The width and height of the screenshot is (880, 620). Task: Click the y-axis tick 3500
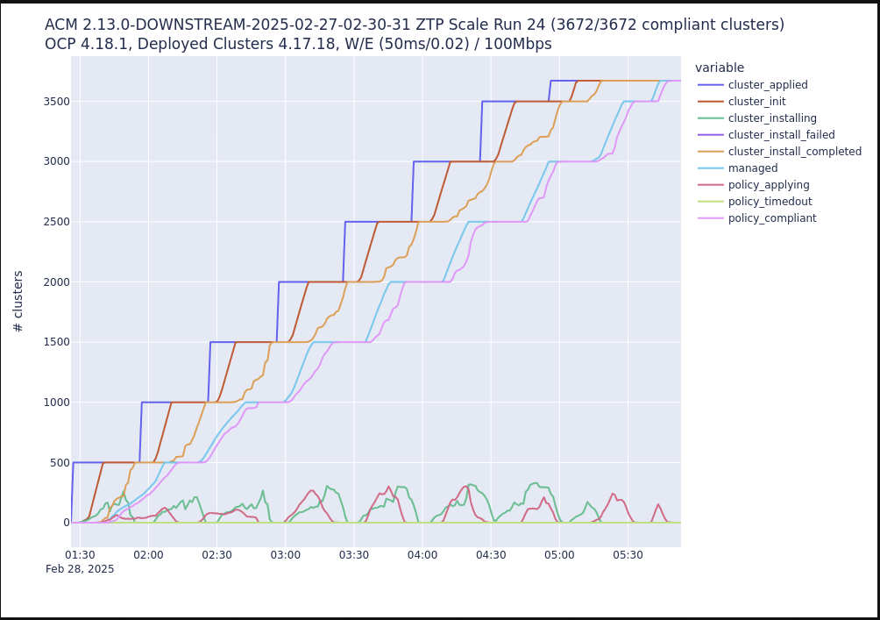57,102
